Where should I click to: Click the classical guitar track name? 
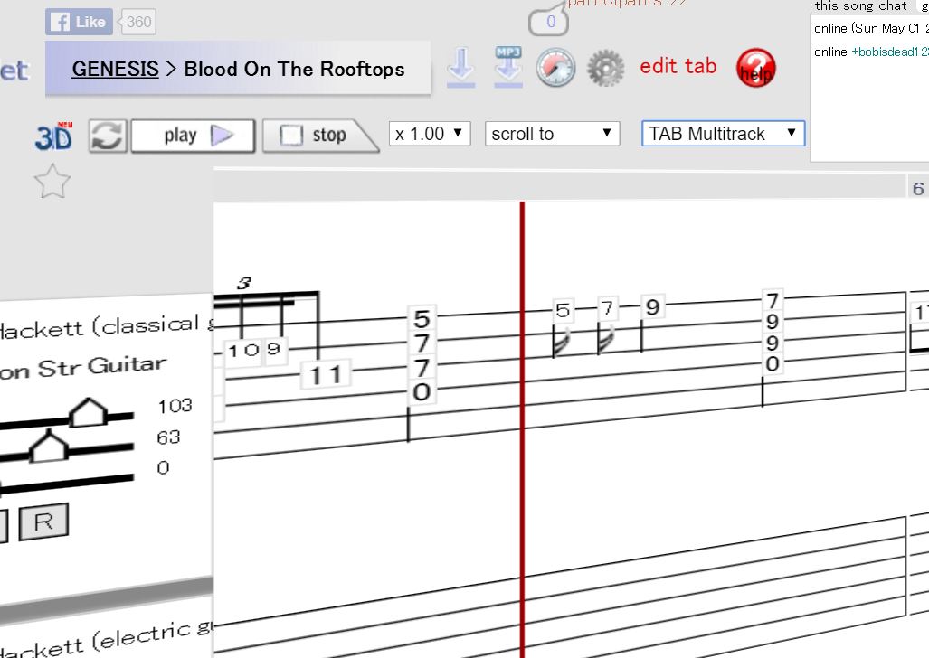[107, 326]
